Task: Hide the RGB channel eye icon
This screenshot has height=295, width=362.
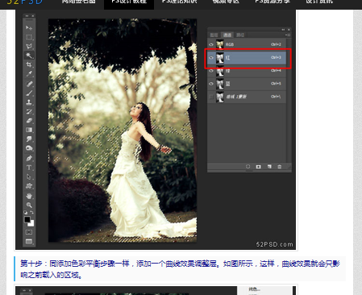Action: click(x=211, y=44)
